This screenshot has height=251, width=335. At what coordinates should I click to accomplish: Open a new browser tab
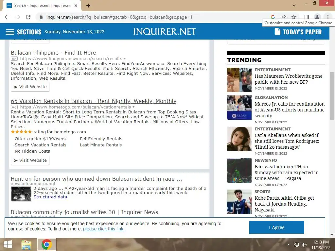click(88, 6)
